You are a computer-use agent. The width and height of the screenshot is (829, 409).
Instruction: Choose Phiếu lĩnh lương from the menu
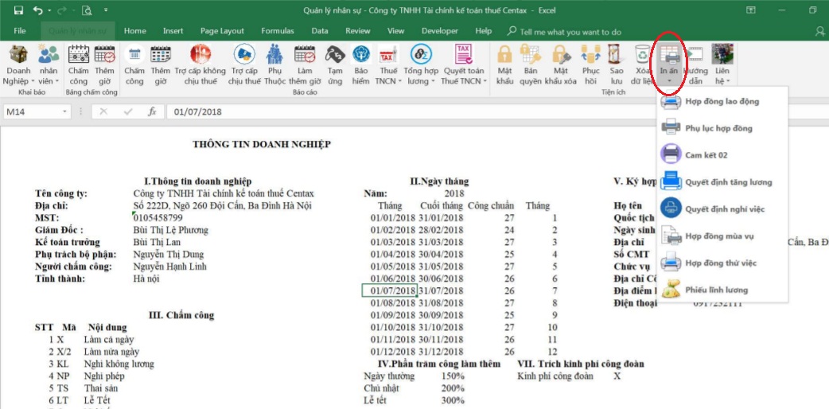coord(716,290)
